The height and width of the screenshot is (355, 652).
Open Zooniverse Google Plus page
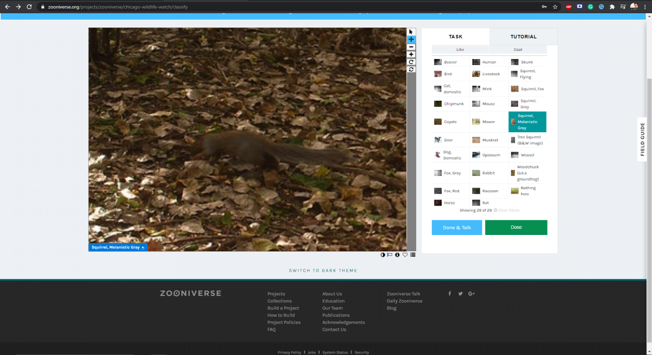[471, 293]
